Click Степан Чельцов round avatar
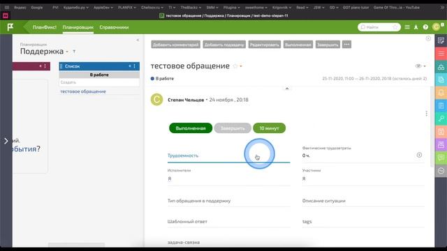This screenshot has width=447, height=251. 156,100
